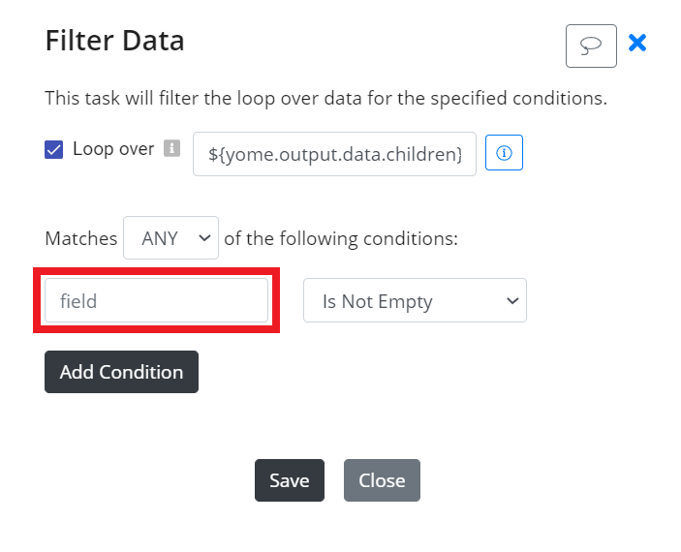The height and width of the screenshot is (552, 681).
Task: Click the chevron arrow in ANY selector
Action: (x=204, y=238)
